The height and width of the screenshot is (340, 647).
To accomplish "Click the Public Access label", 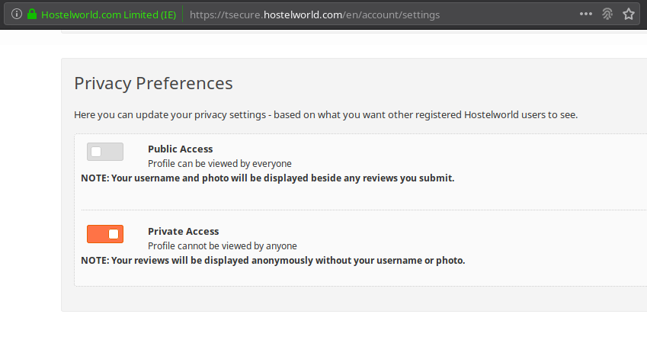I will click(x=181, y=149).
